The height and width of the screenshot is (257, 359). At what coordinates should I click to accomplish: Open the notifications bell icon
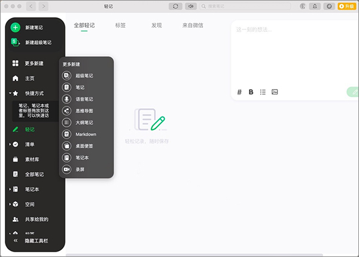[x=315, y=7]
